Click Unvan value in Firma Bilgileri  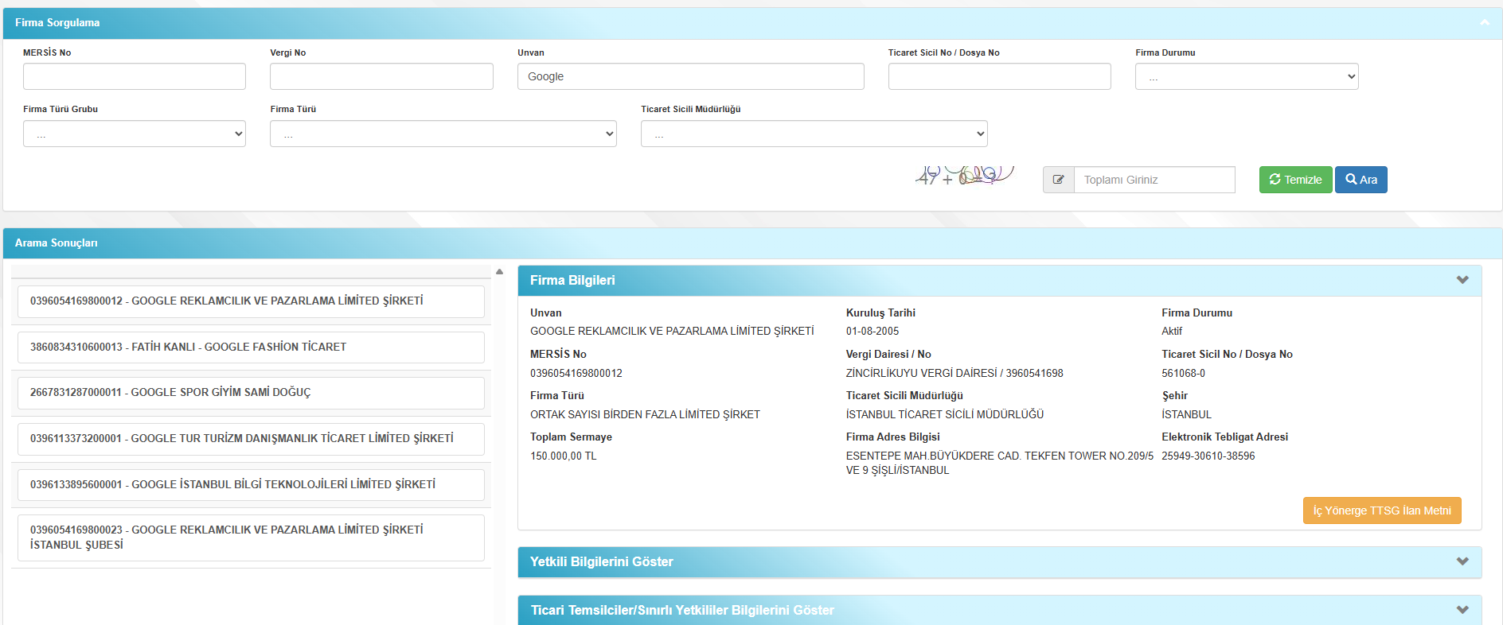pyautogui.click(x=672, y=332)
